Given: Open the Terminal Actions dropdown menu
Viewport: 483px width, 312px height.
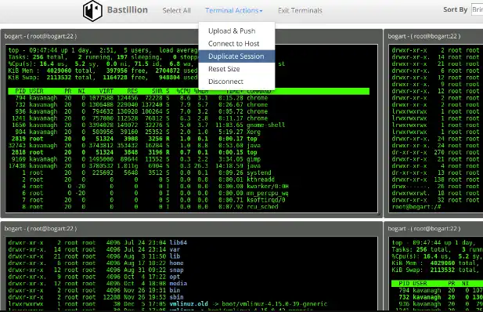Looking at the screenshot, I should point(234,10).
